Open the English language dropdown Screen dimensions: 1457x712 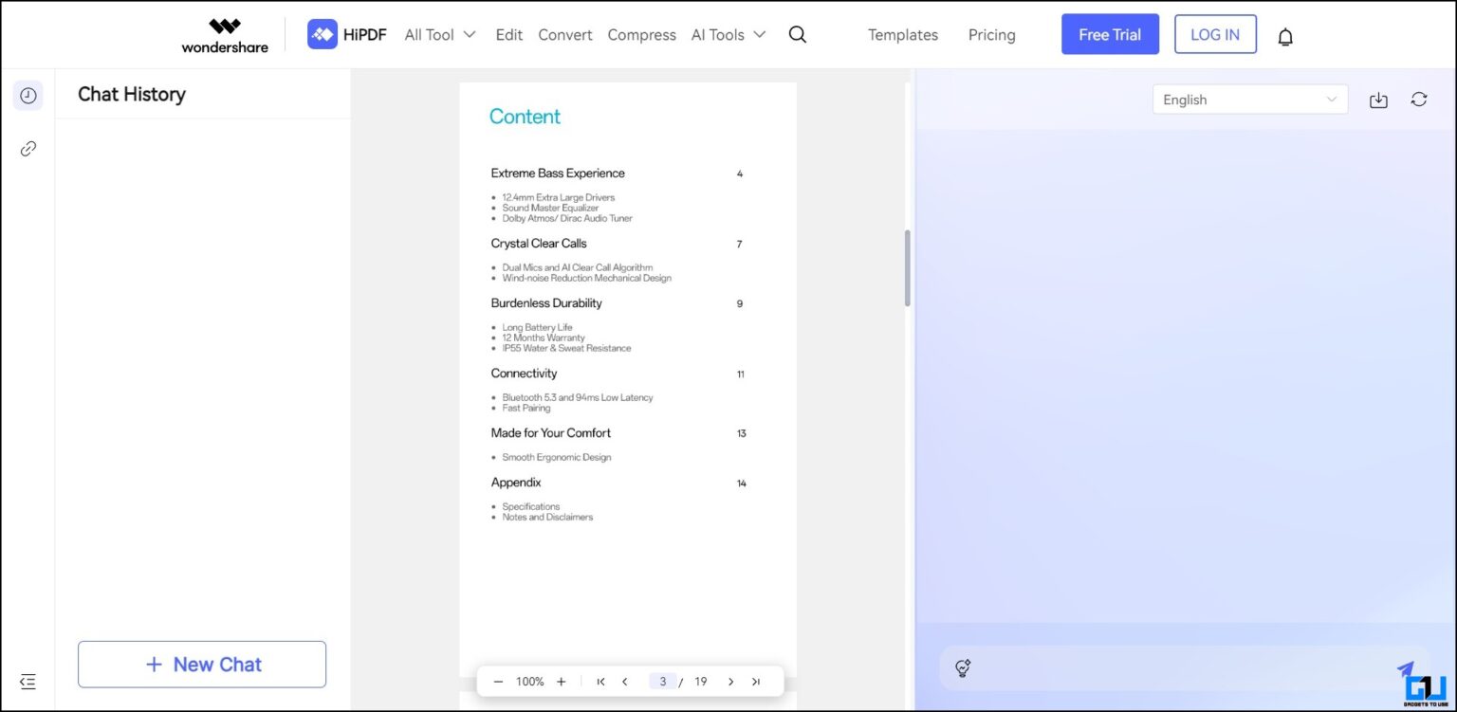pos(1249,99)
